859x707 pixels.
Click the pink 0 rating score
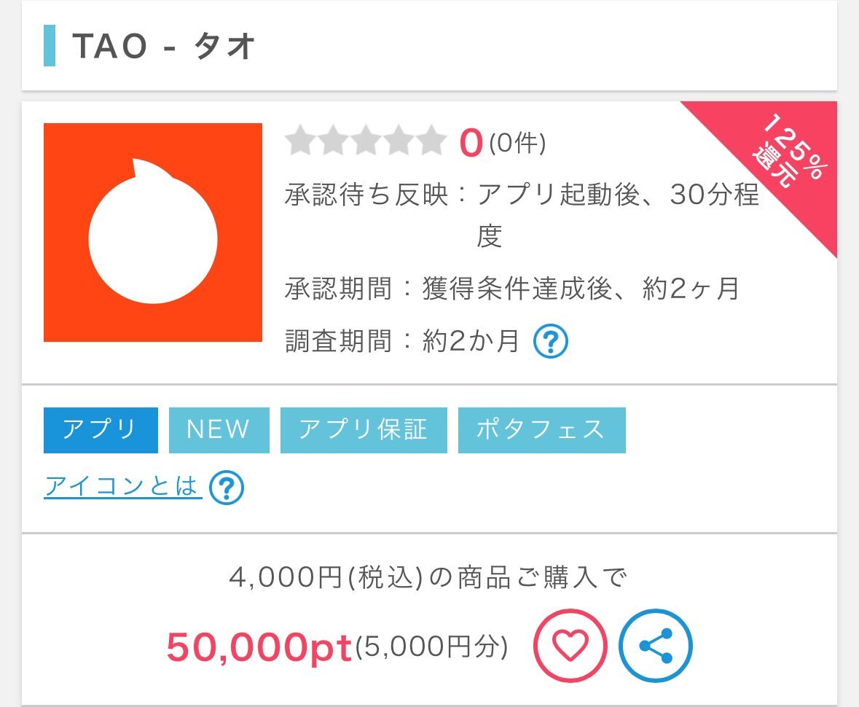(x=471, y=143)
